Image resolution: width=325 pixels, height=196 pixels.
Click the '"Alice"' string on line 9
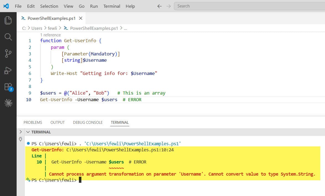click(x=79, y=93)
